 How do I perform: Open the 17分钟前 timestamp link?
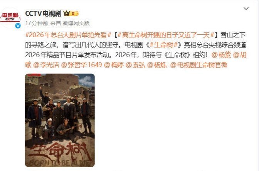pos(37,23)
